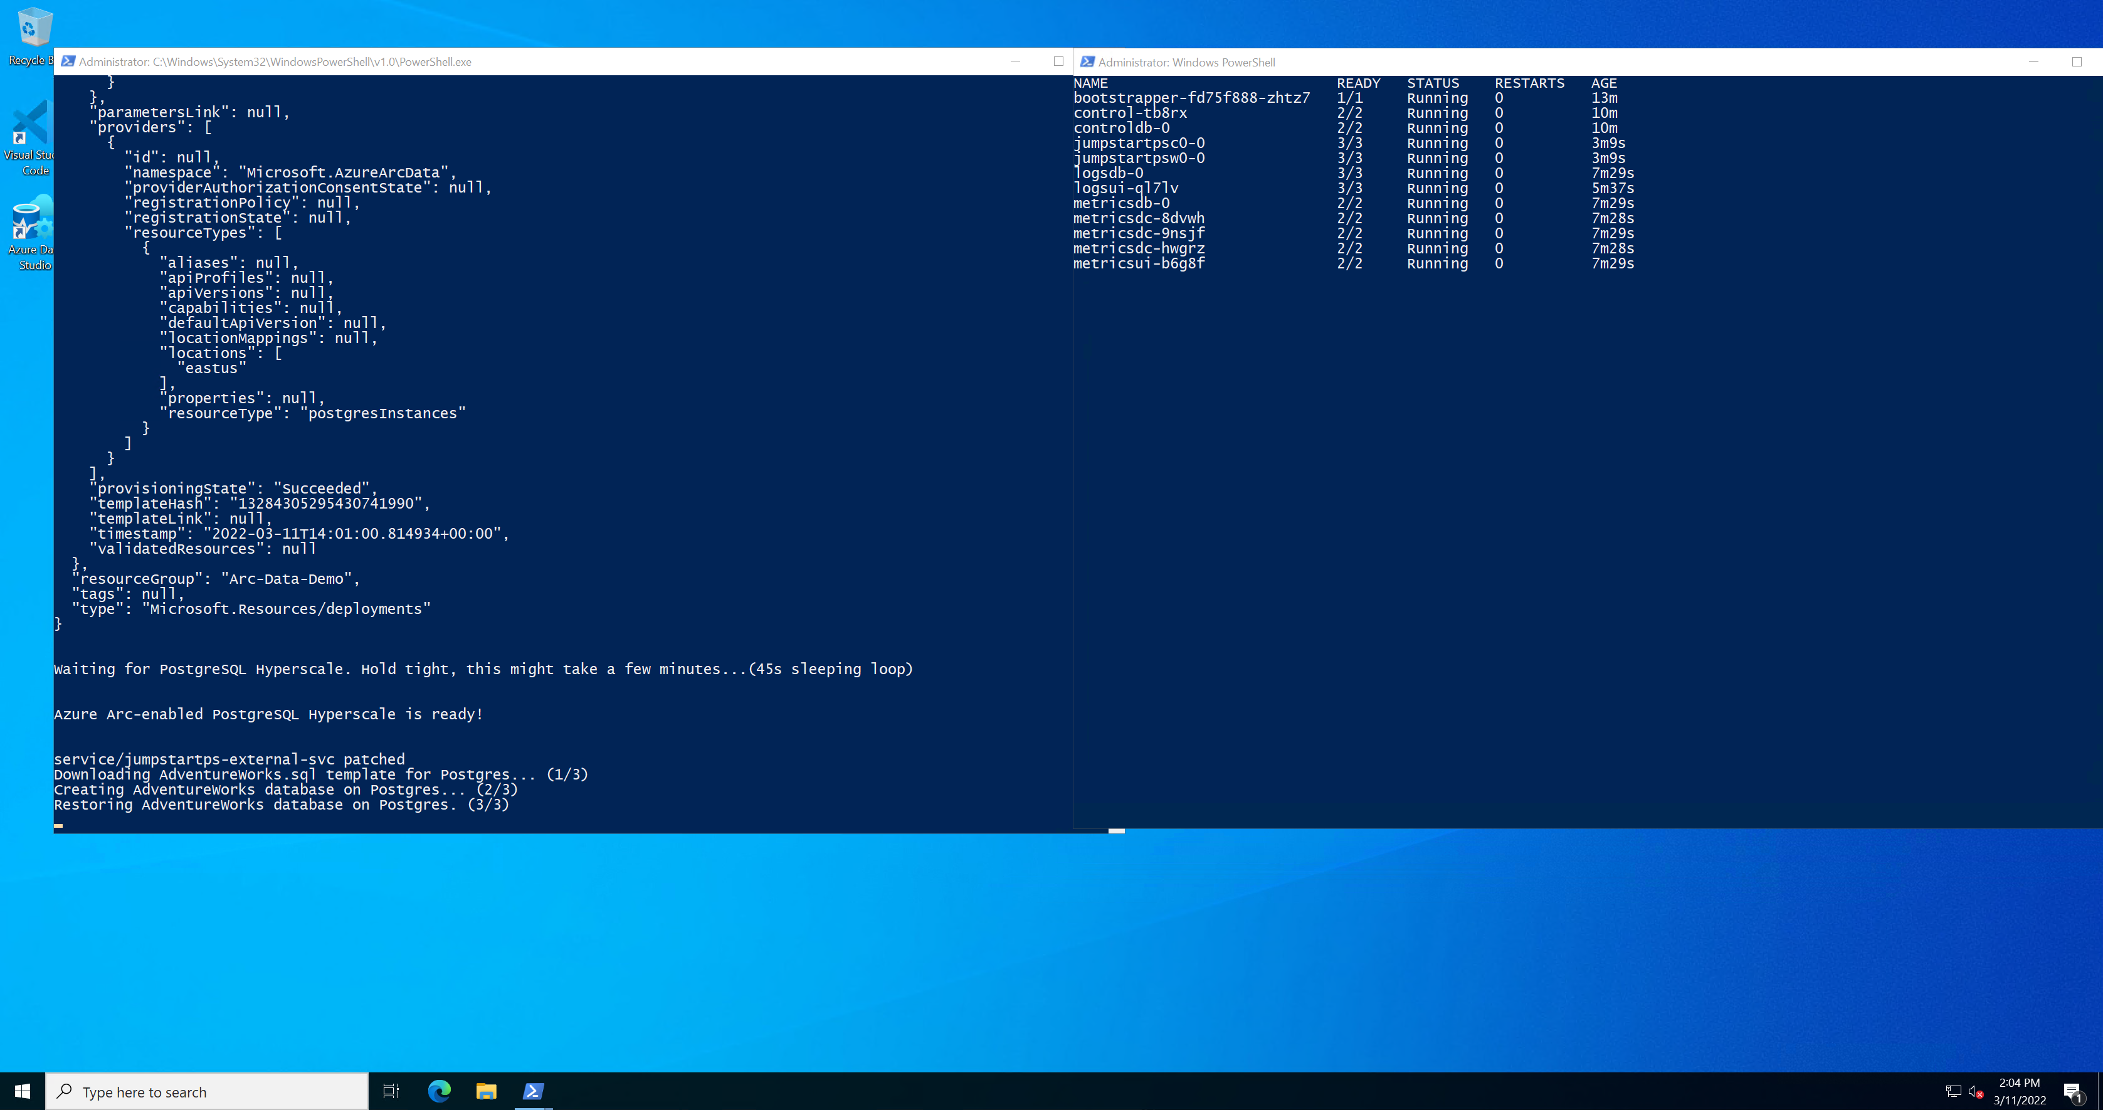Open the Action Center notifications icon

(x=2073, y=1091)
